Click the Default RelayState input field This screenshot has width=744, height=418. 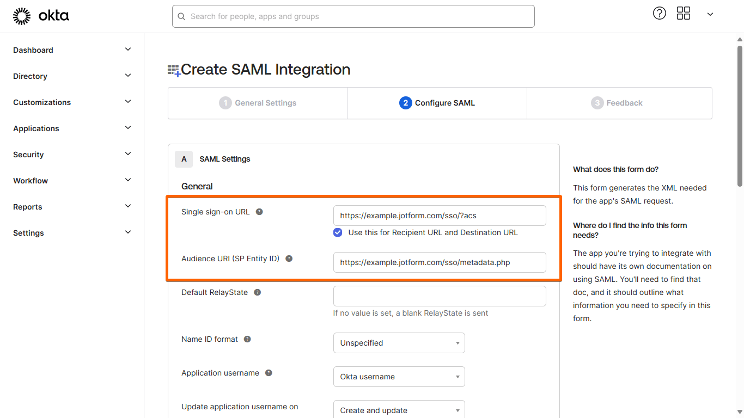click(439, 296)
